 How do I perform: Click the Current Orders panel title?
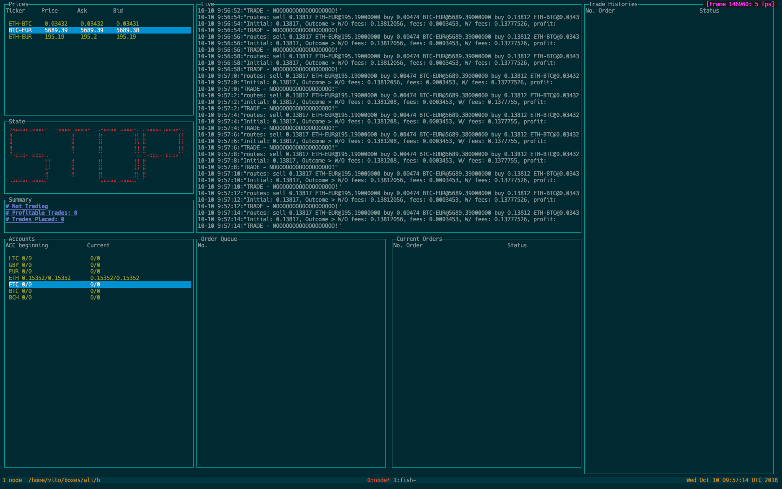[419, 239]
